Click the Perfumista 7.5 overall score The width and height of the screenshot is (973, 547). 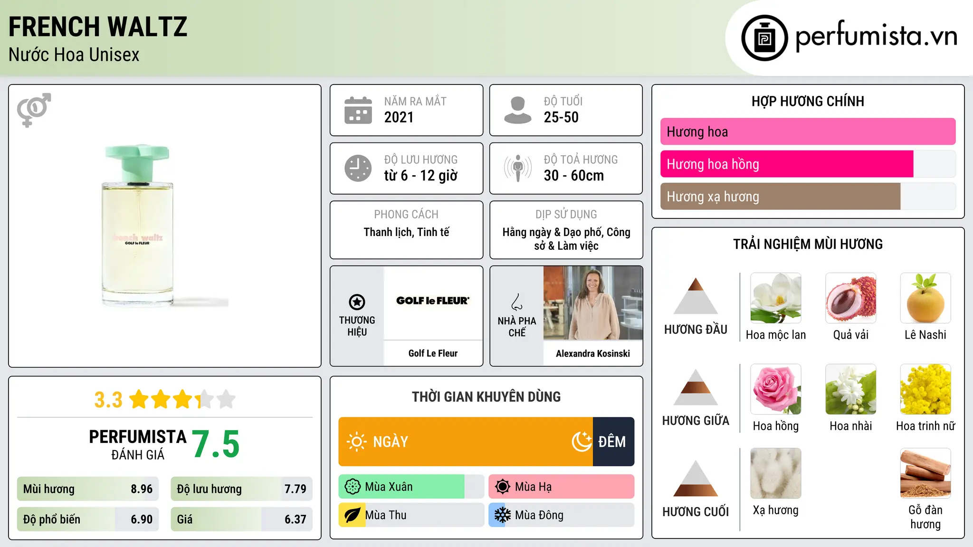click(216, 444)
